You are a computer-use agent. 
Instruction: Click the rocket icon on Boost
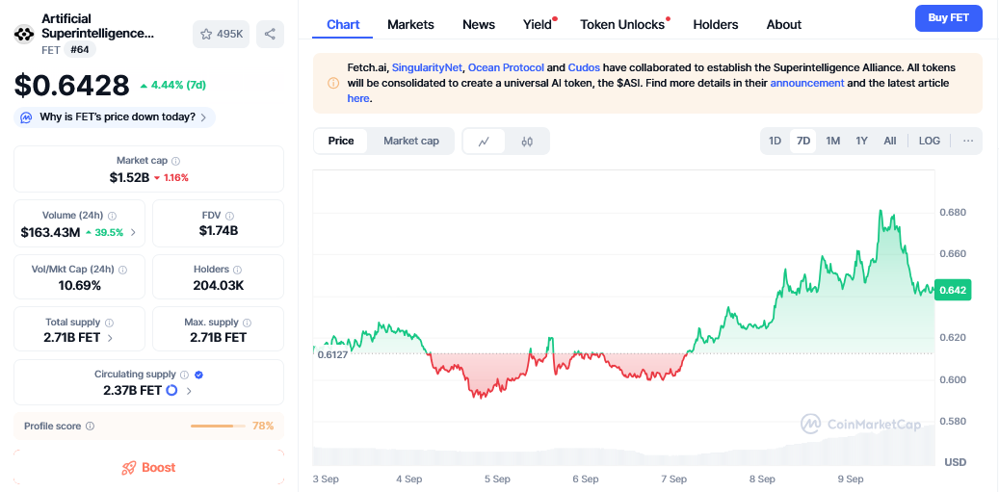tap(129, 468)
